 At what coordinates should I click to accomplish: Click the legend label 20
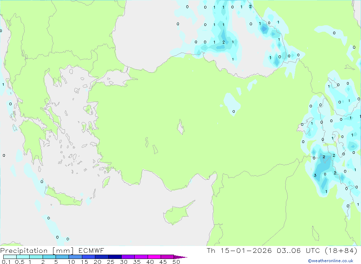coord(97,262)
